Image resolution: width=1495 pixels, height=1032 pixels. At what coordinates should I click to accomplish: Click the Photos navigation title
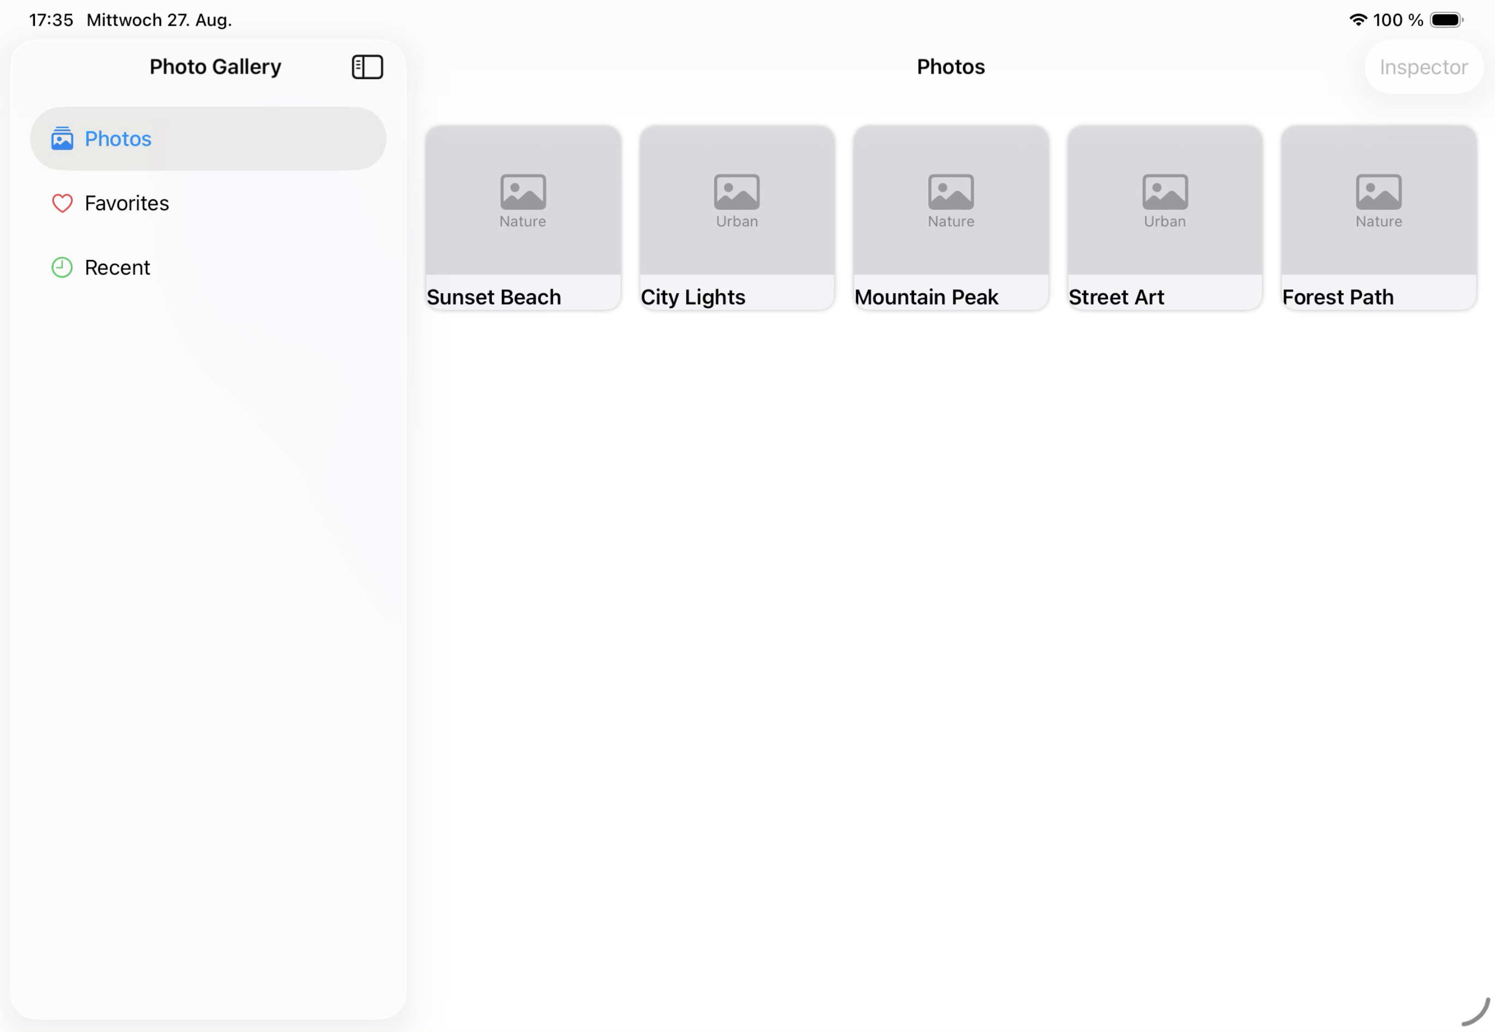(x=951, y=67)
